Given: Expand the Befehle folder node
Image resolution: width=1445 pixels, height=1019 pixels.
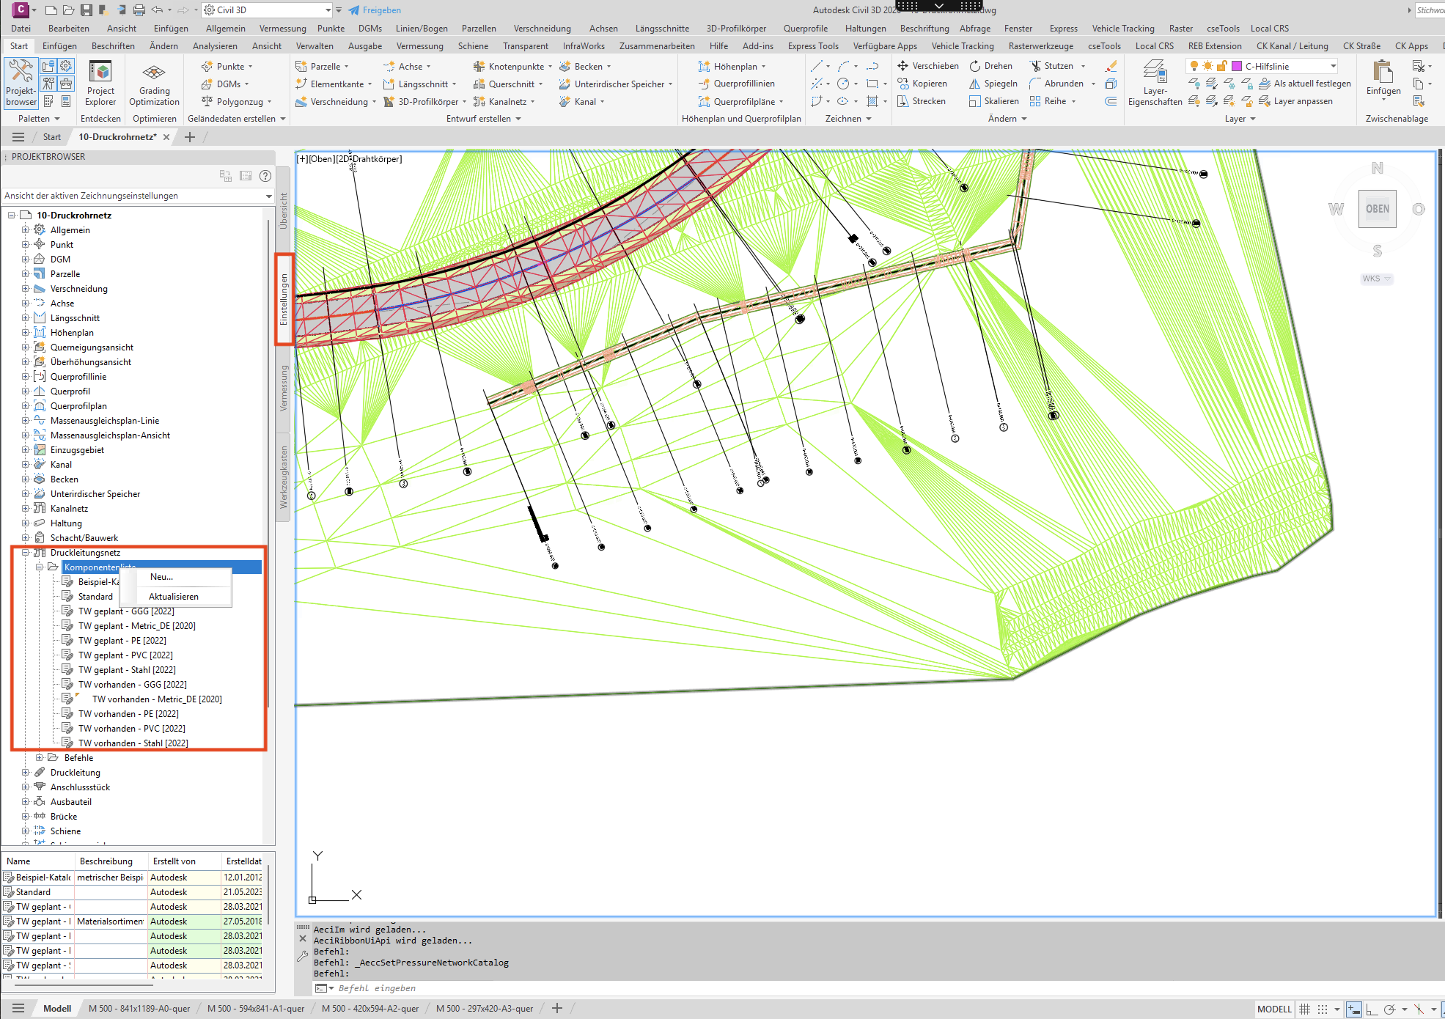Looking at the screenshot, I should 40,758.
